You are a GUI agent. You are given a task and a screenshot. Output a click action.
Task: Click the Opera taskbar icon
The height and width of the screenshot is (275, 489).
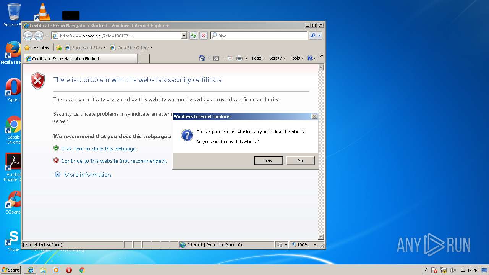[x=69, y=270]
